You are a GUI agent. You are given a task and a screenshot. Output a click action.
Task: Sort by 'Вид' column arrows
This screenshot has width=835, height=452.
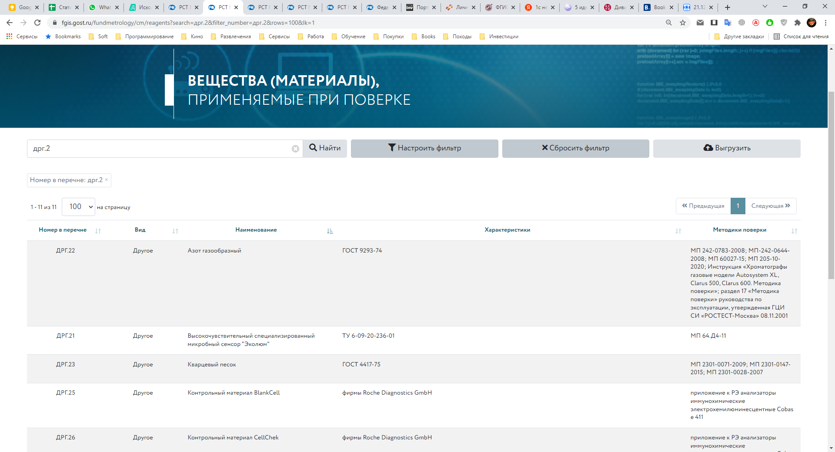tap(175, 231)
